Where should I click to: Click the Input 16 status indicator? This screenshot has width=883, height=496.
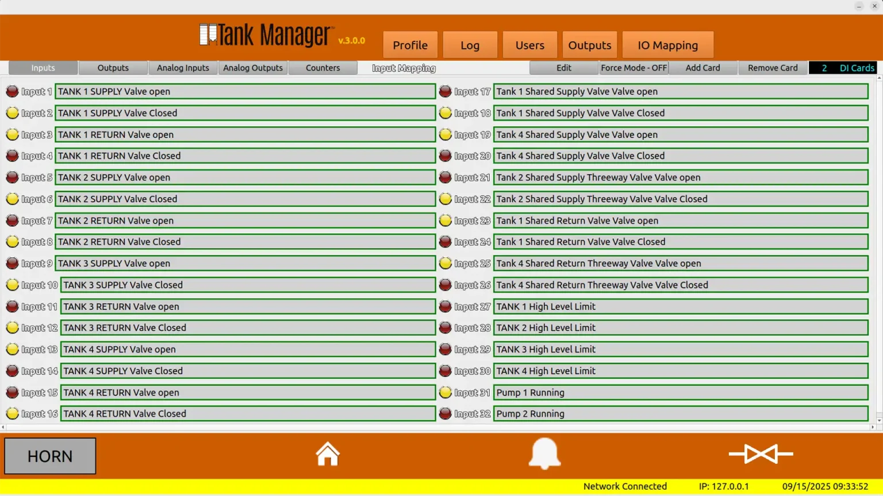[x=12, y=413]
